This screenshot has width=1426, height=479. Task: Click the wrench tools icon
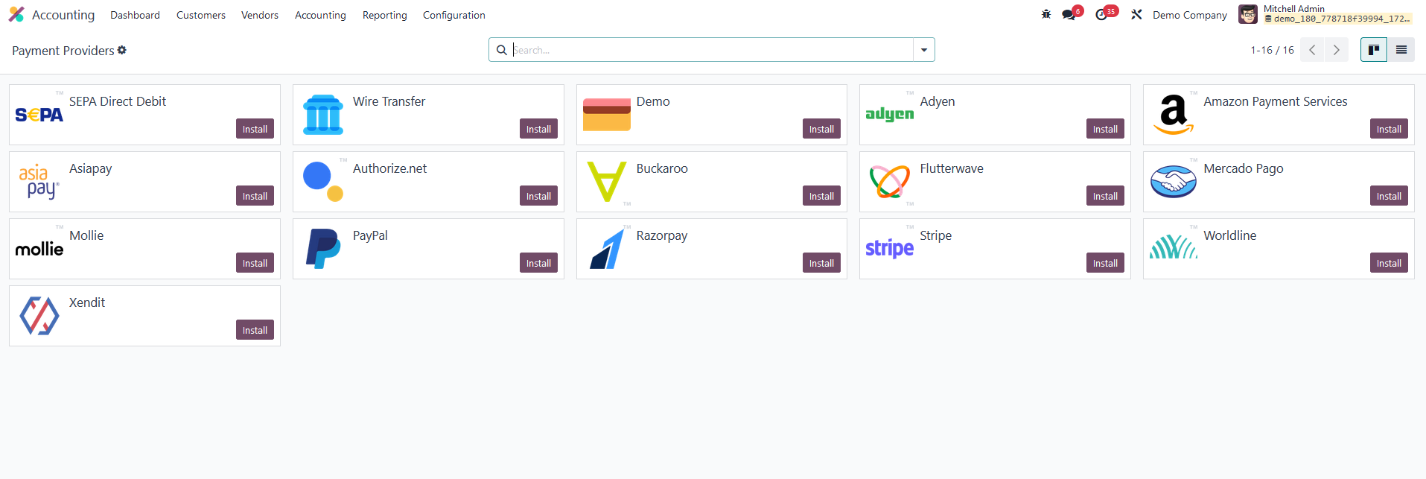click(x=1136, y=15)
